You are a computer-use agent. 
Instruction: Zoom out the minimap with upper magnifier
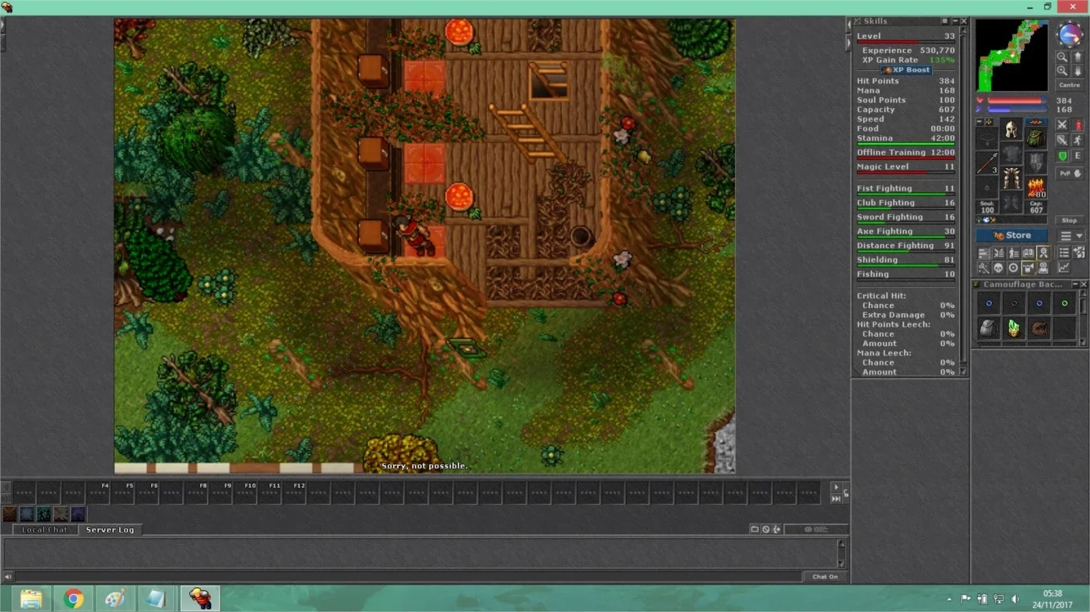tap(1062, 57)
